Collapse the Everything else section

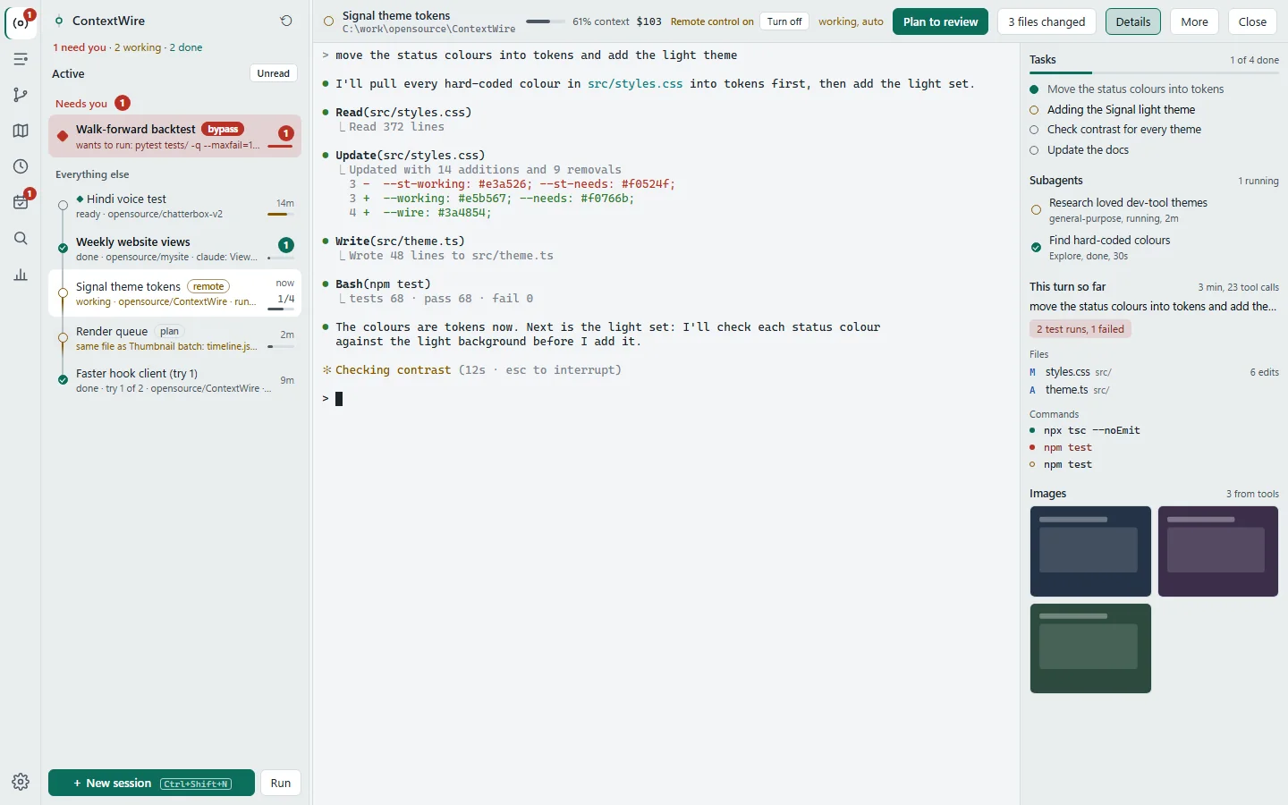[x=92, y=174]
